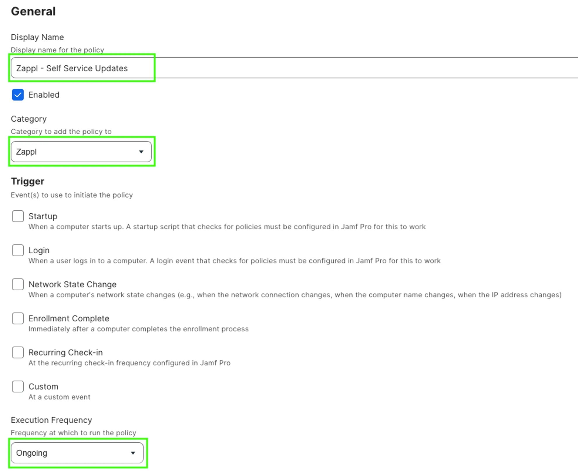578x471 pixels.
Task: Open the Category dropdown showing Zappl
Action: (x=81, y=152)
